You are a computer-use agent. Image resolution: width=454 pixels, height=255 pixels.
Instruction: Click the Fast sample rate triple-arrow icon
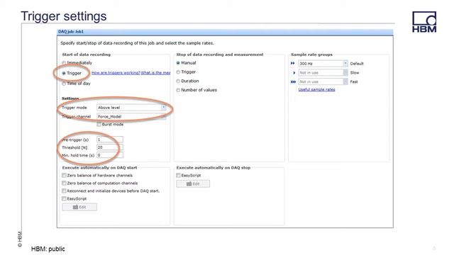[293, 82]
